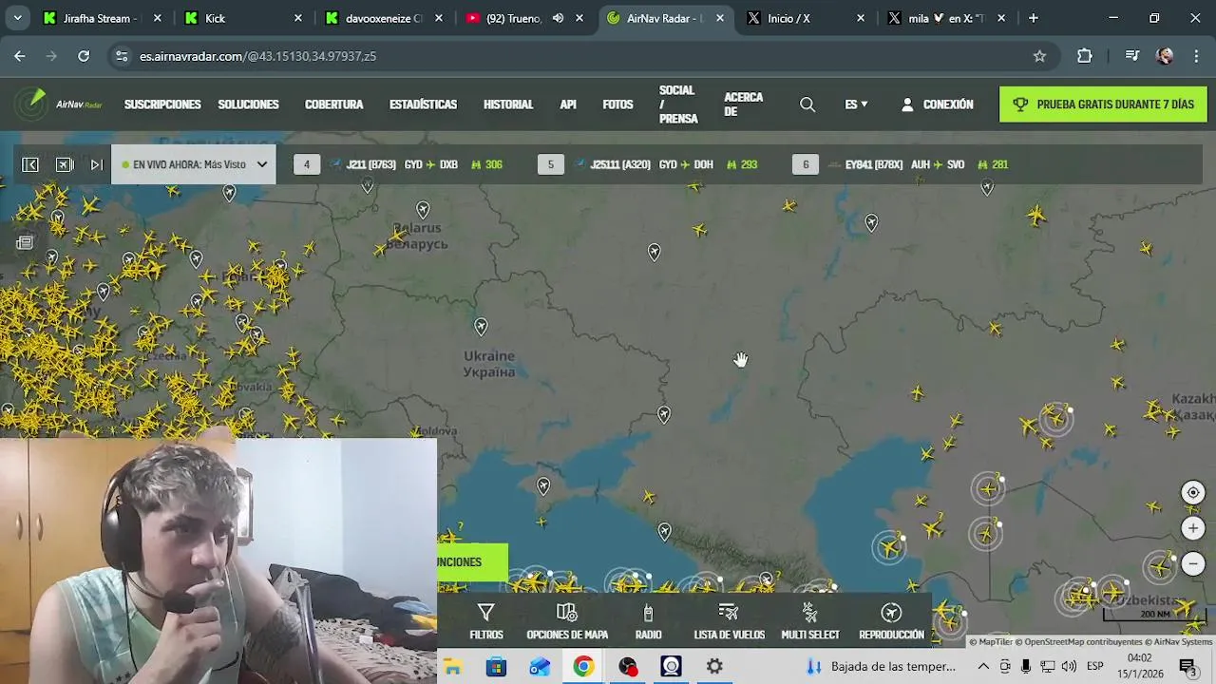Zoom in the map with plus

(x=1193, y=528)
